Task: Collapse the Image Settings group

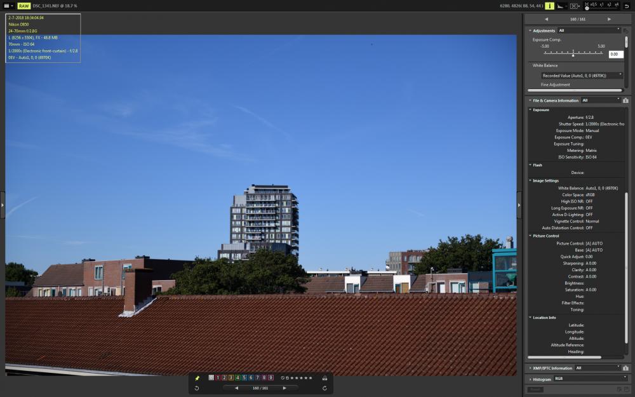Action: (x=530, y=180)
